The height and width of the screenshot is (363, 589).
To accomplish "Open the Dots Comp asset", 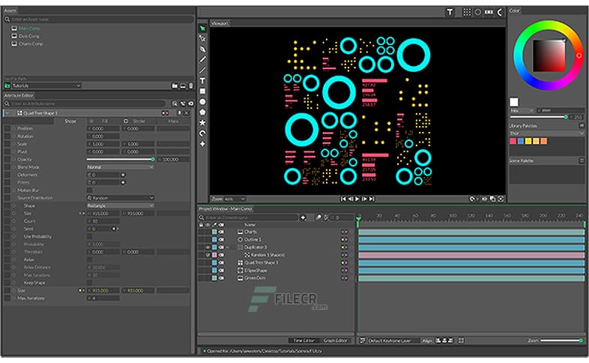I will pos(28,35).
